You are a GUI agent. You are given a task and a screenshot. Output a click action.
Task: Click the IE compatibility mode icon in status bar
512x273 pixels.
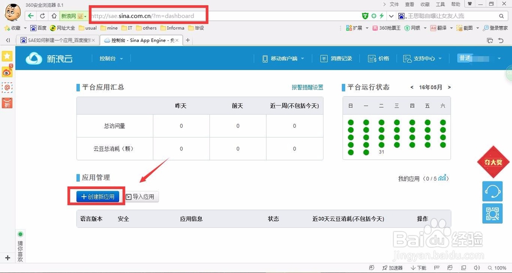pos(450,268)
